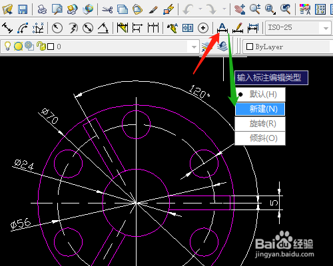
Task: Click the Save floppy disk icon
Action: (x=23, y=9)
